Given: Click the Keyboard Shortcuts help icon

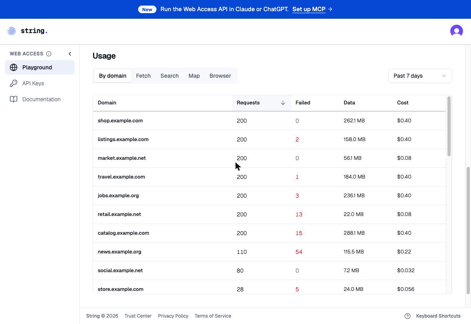Looking at the screenshot, I should (x=407, y=316).
